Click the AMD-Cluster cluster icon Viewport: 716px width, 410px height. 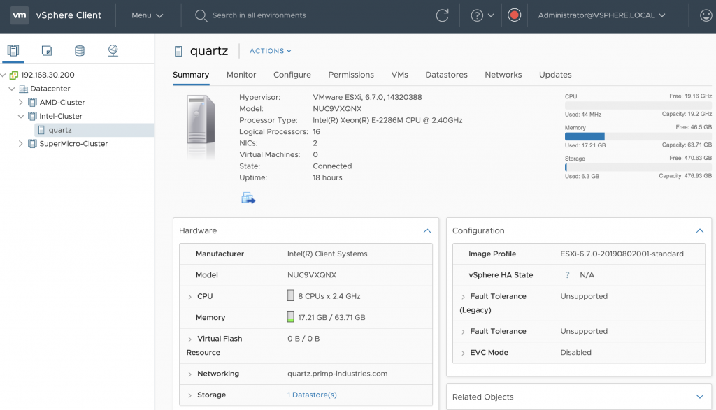pos(32,102)
